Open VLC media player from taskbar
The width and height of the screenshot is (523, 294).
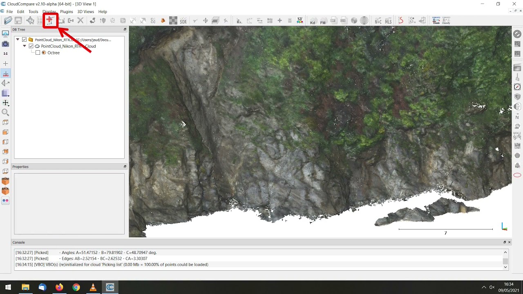pyautogui.click(x=93, y=287)
